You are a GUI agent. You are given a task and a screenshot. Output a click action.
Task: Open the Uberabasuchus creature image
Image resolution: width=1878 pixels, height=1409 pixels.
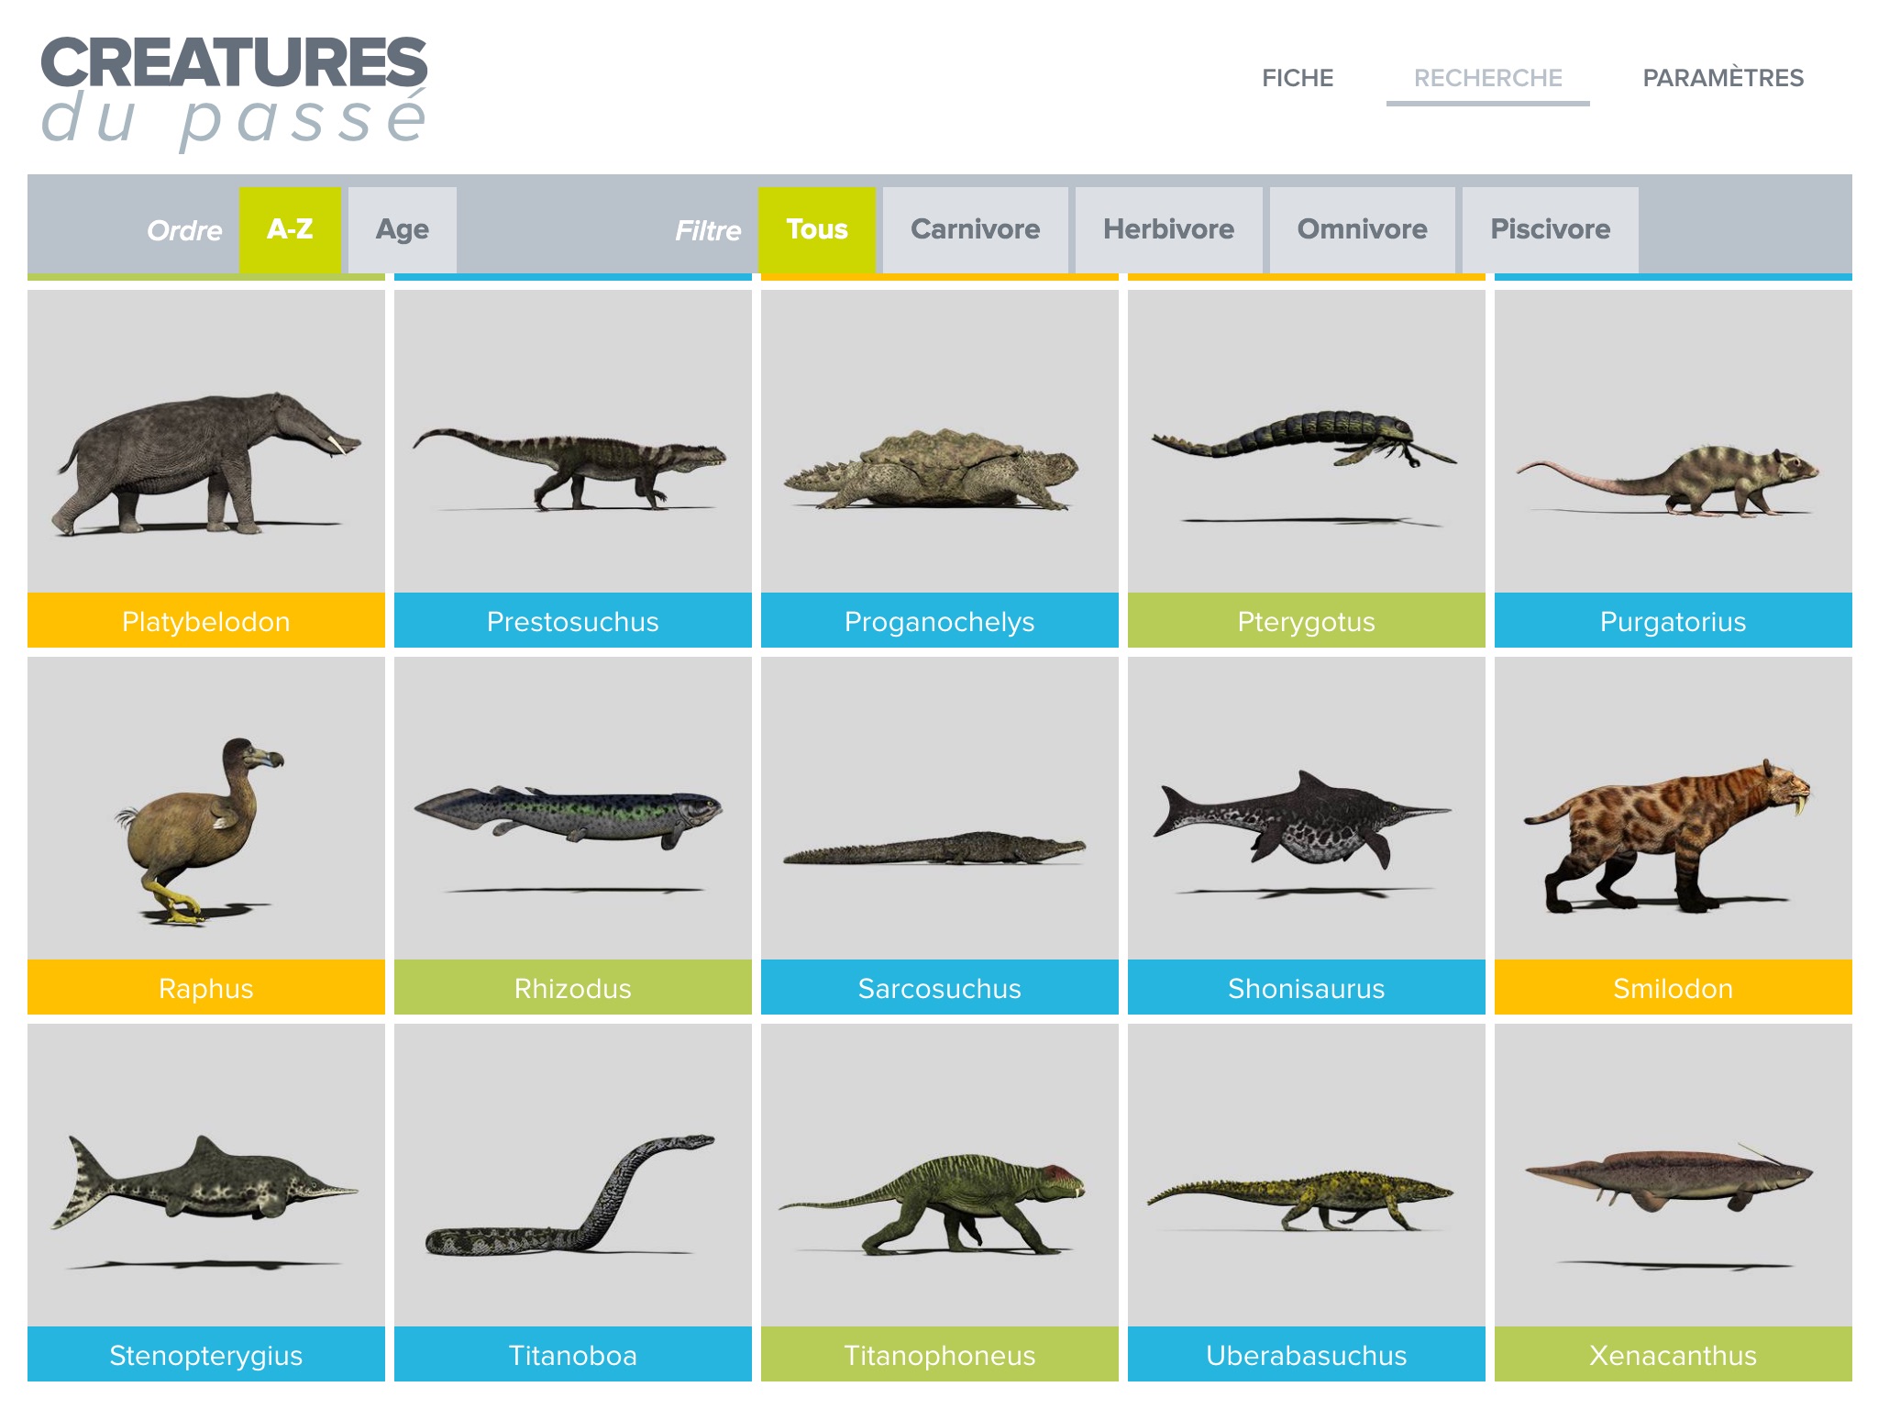coord(1307,1175)
